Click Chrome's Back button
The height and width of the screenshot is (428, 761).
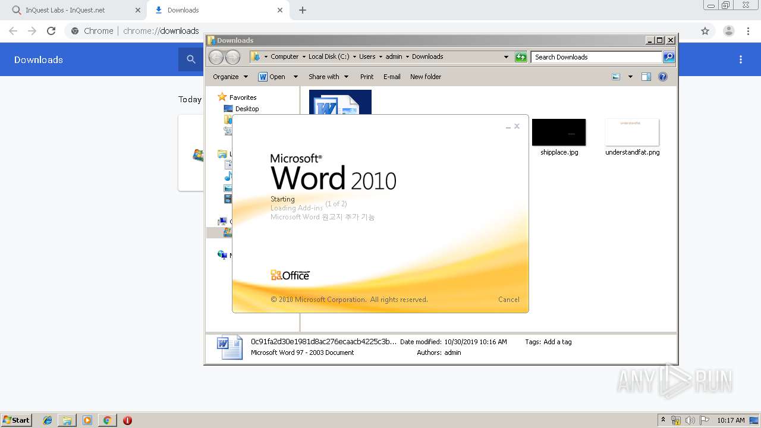(13, 31)
